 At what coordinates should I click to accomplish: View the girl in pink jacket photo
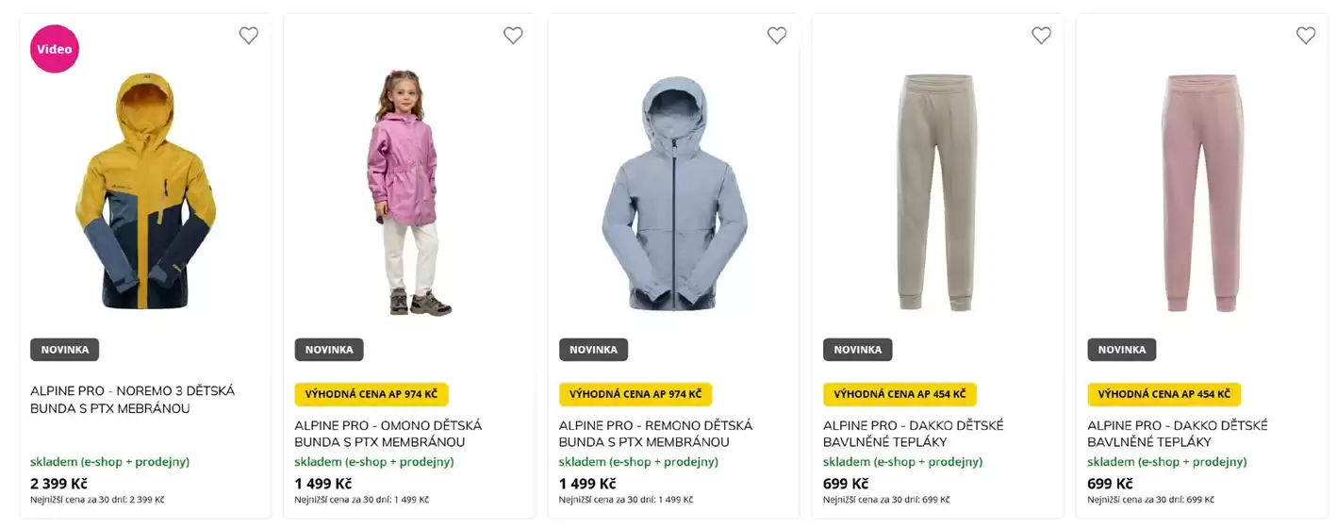coord(409,193)
